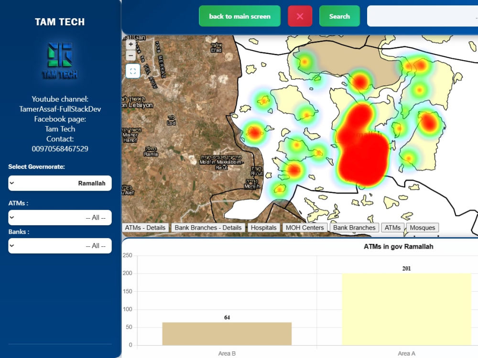Toggle fullscreen map view

[133, 71]
